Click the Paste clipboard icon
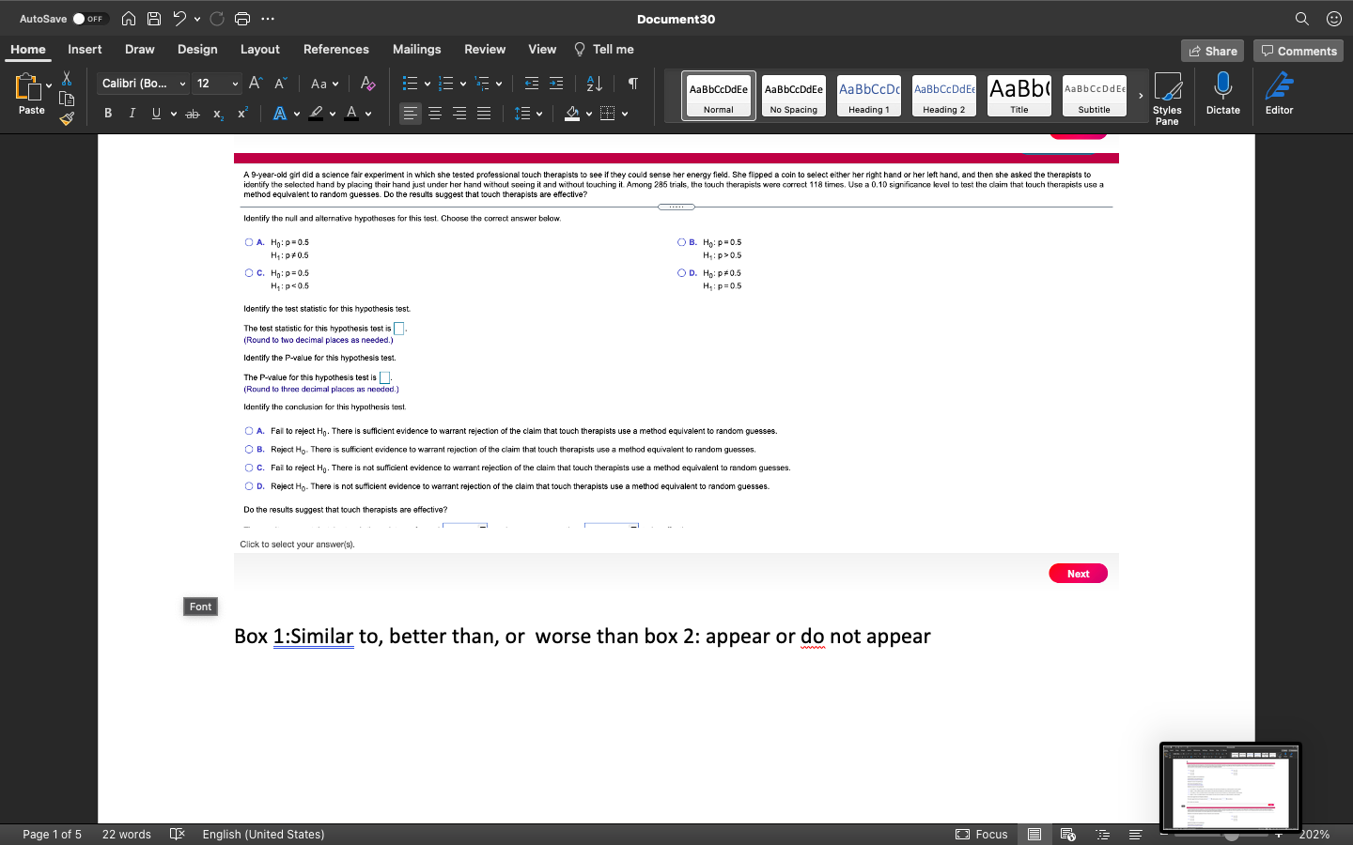This screenshot has width=1353, height=845. [x=27, y=87]
